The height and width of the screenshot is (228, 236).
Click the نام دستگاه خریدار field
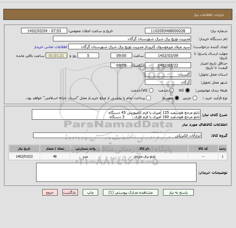pos(122,39)
